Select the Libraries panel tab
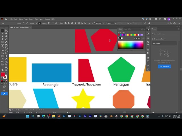This screenshot has height=136, width=182. coord(154,29)
